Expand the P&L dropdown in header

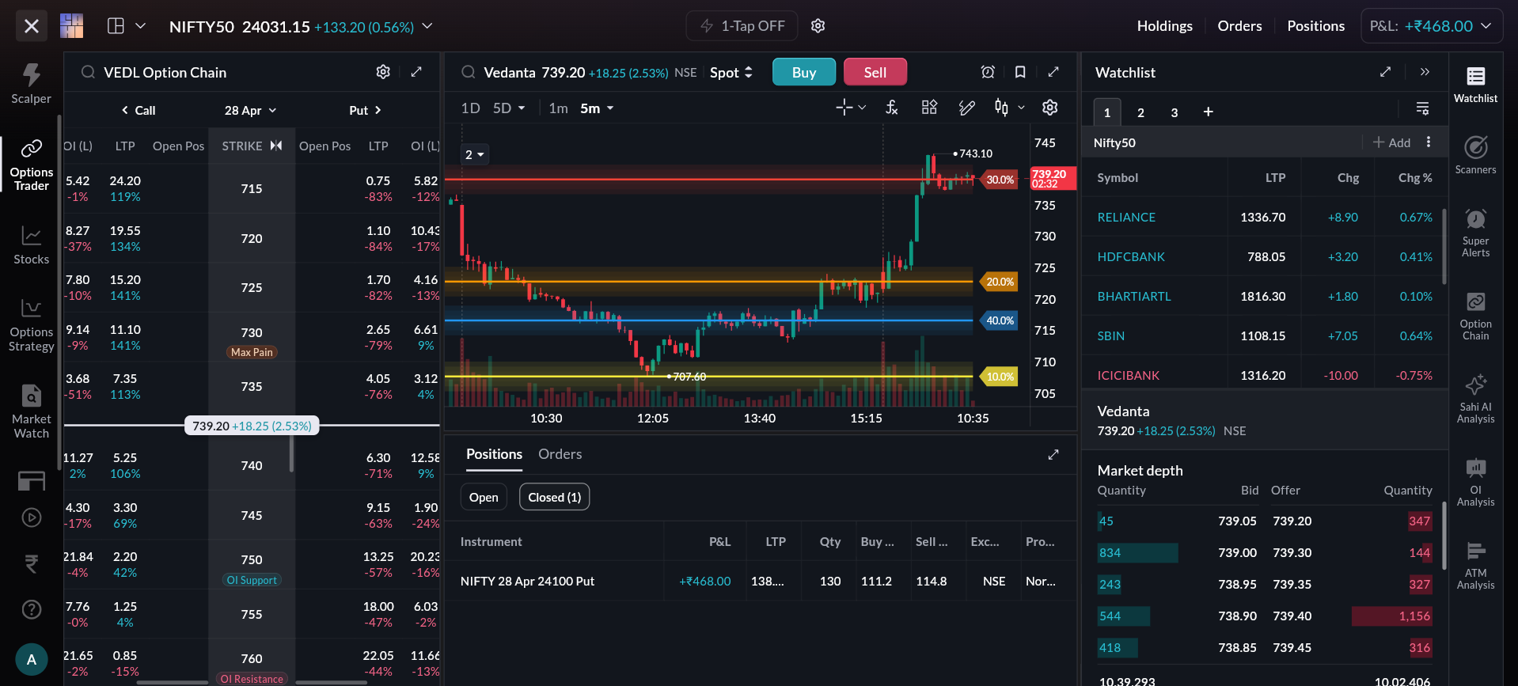1431,26
